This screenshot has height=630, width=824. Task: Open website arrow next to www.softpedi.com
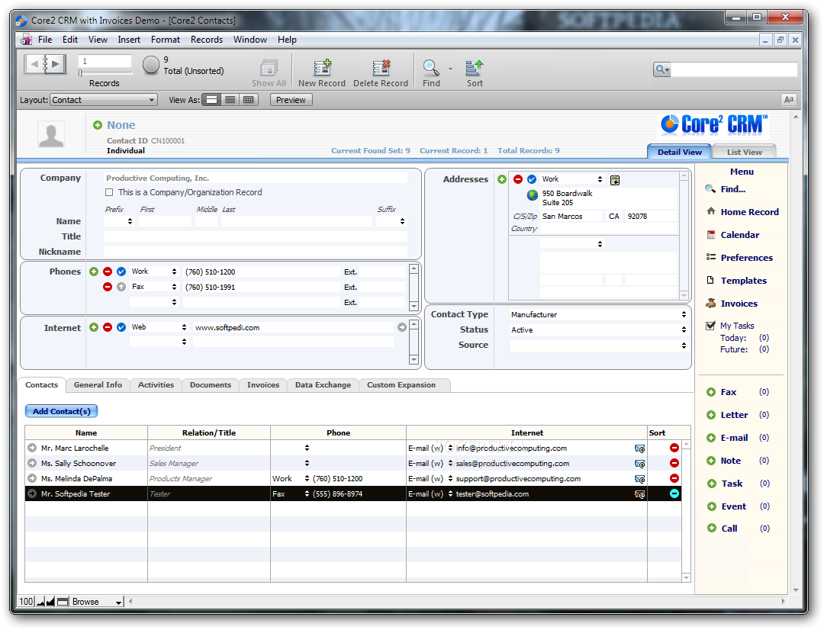click(x=402, y=327)
